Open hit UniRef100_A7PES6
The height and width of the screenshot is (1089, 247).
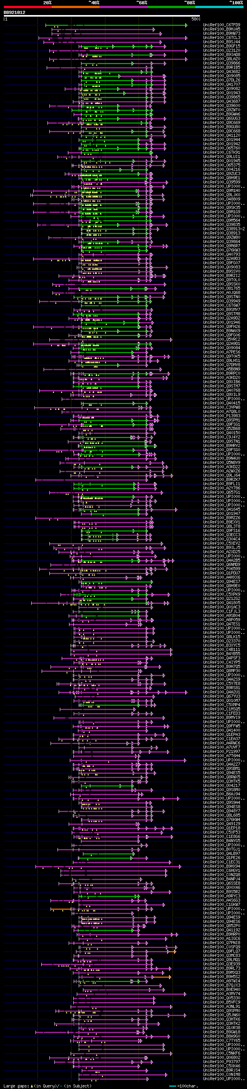(x=222, y=352)
